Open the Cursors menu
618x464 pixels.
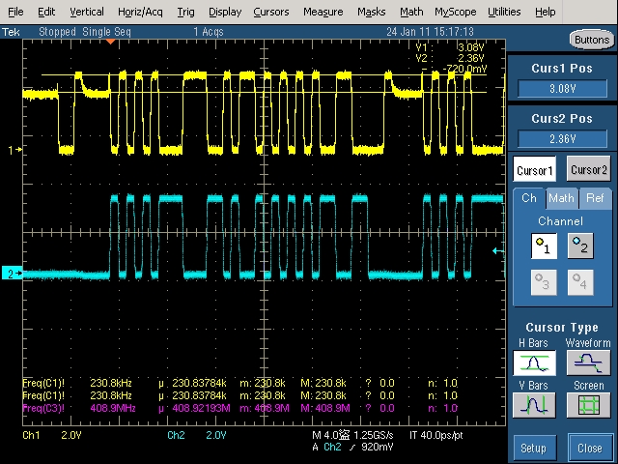270,12
